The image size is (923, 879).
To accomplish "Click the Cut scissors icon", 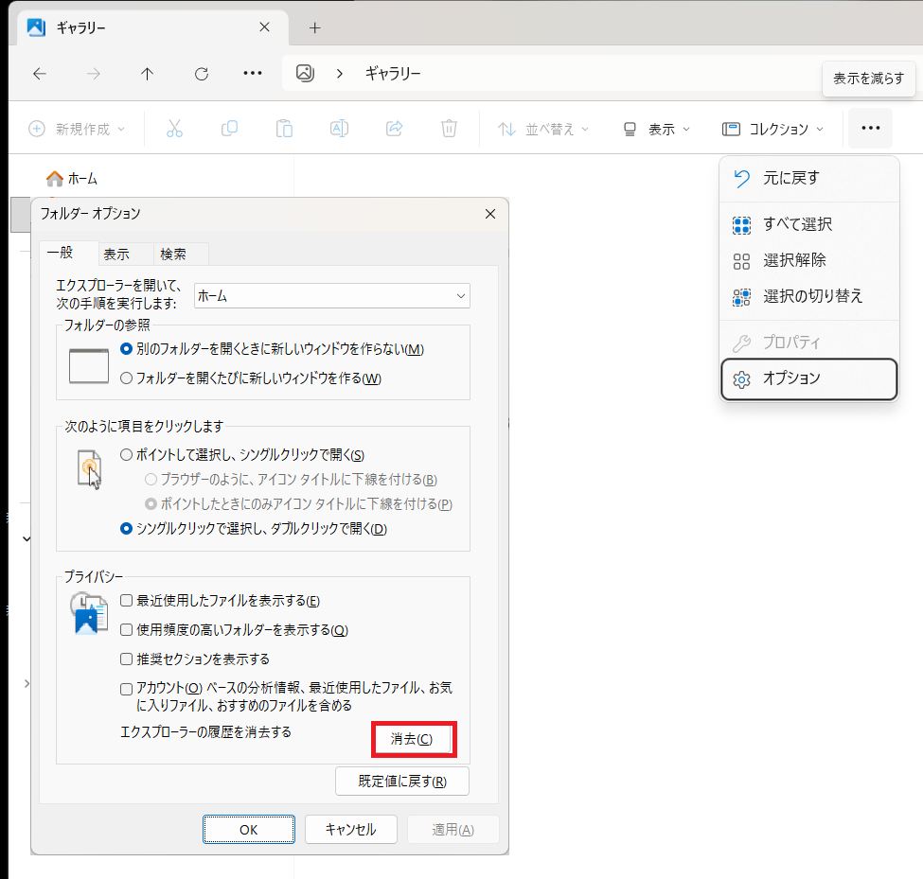I will click(x=174, y=129).
